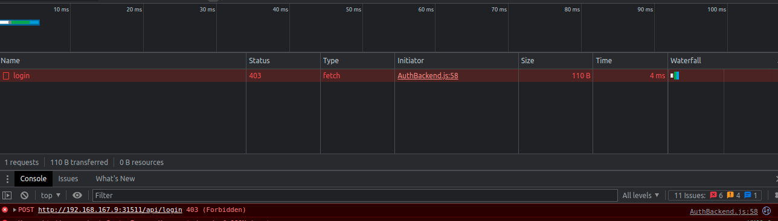Click the 100 ms timeline marker
778x221 pixels.
[716, 10]
